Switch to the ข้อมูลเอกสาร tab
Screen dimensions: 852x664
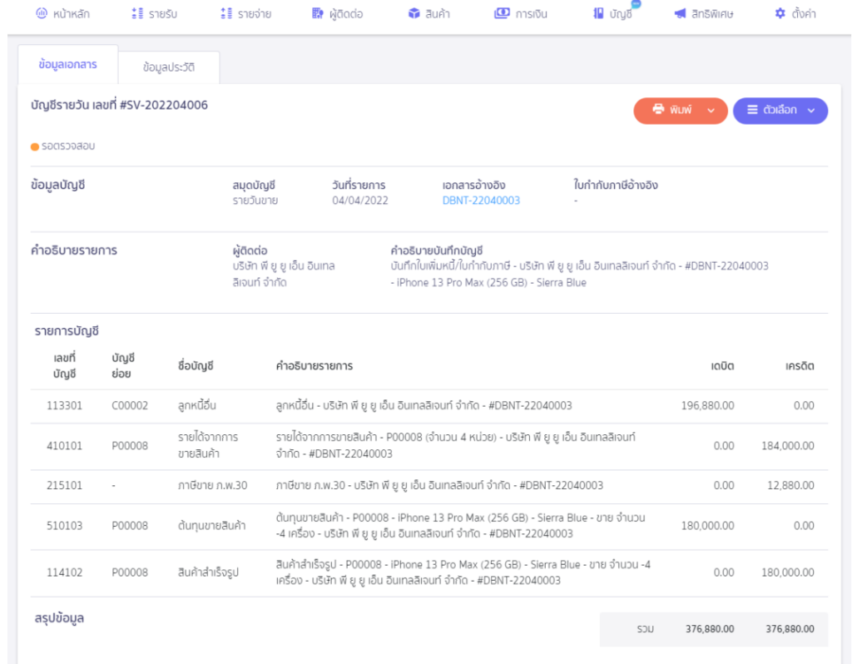[68, 64]
